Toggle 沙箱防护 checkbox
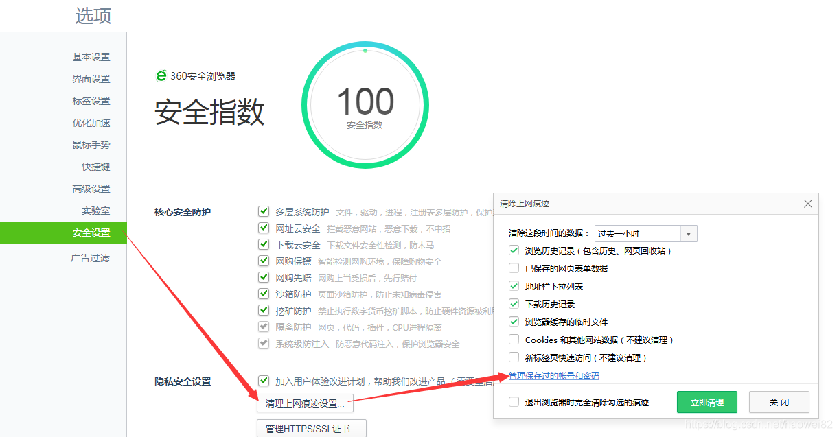The height and width of the screenshot is (437, 839). [264, 294]
